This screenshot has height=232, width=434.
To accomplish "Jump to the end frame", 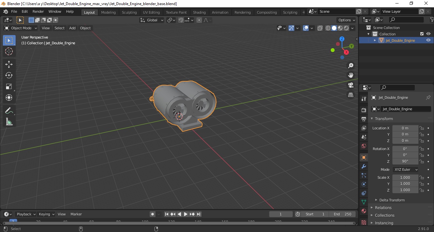I will [x=198, y=214].
